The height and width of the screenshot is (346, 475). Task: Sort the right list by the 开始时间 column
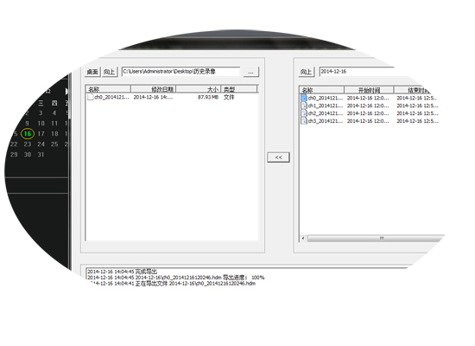point(369,90)
